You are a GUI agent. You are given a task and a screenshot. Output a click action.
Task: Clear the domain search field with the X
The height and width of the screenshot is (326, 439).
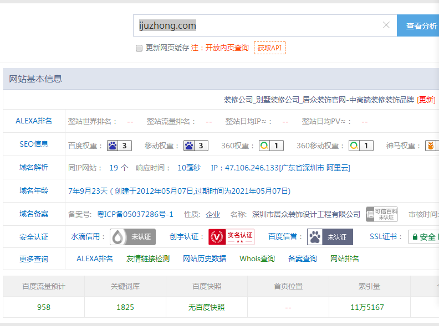pyautogui.click(x=386, y=25)
